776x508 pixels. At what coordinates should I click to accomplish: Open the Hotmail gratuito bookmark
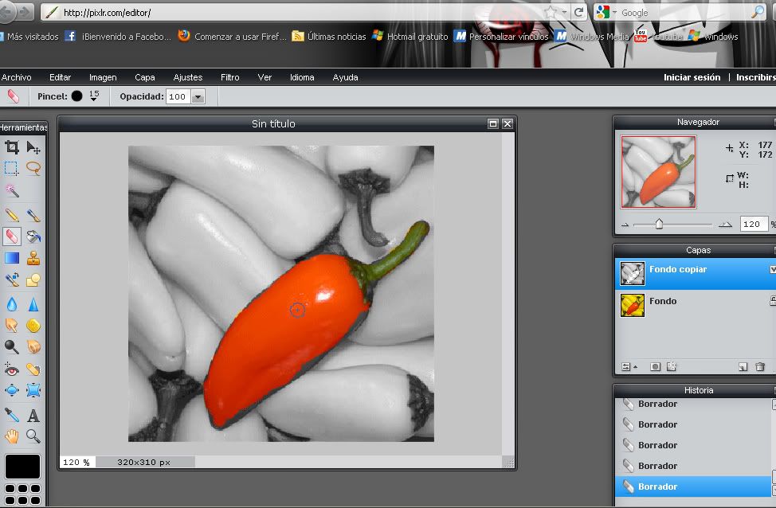(x=411, y=36)
